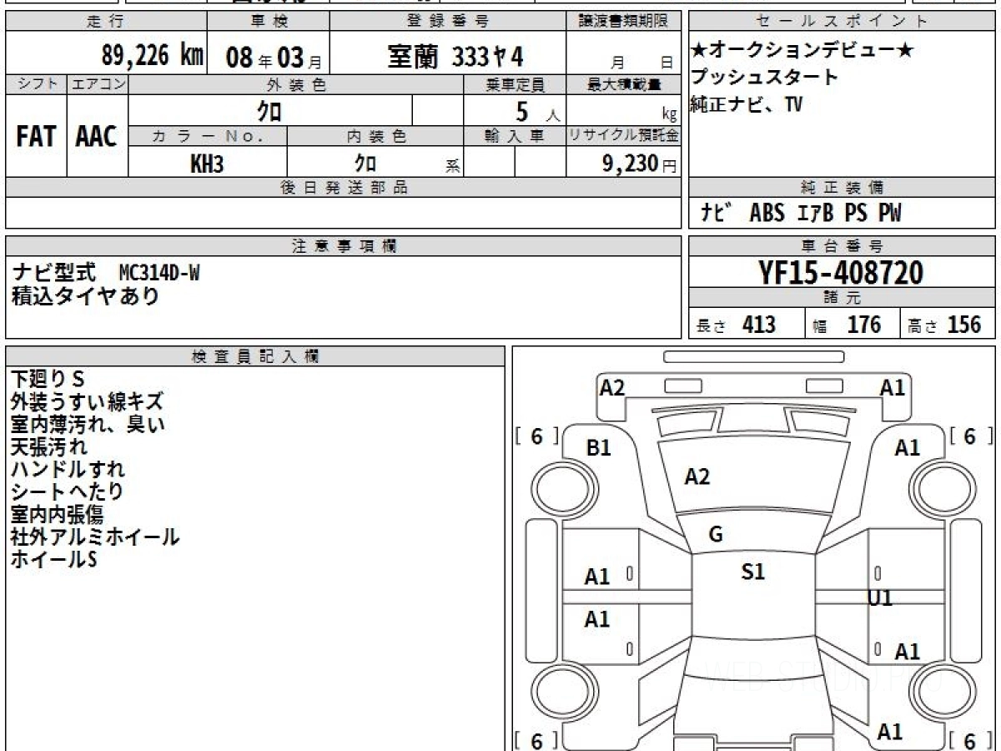Click the 最大積載量 header
Viewport: 1001px width, 751px height.
(623, 84)
